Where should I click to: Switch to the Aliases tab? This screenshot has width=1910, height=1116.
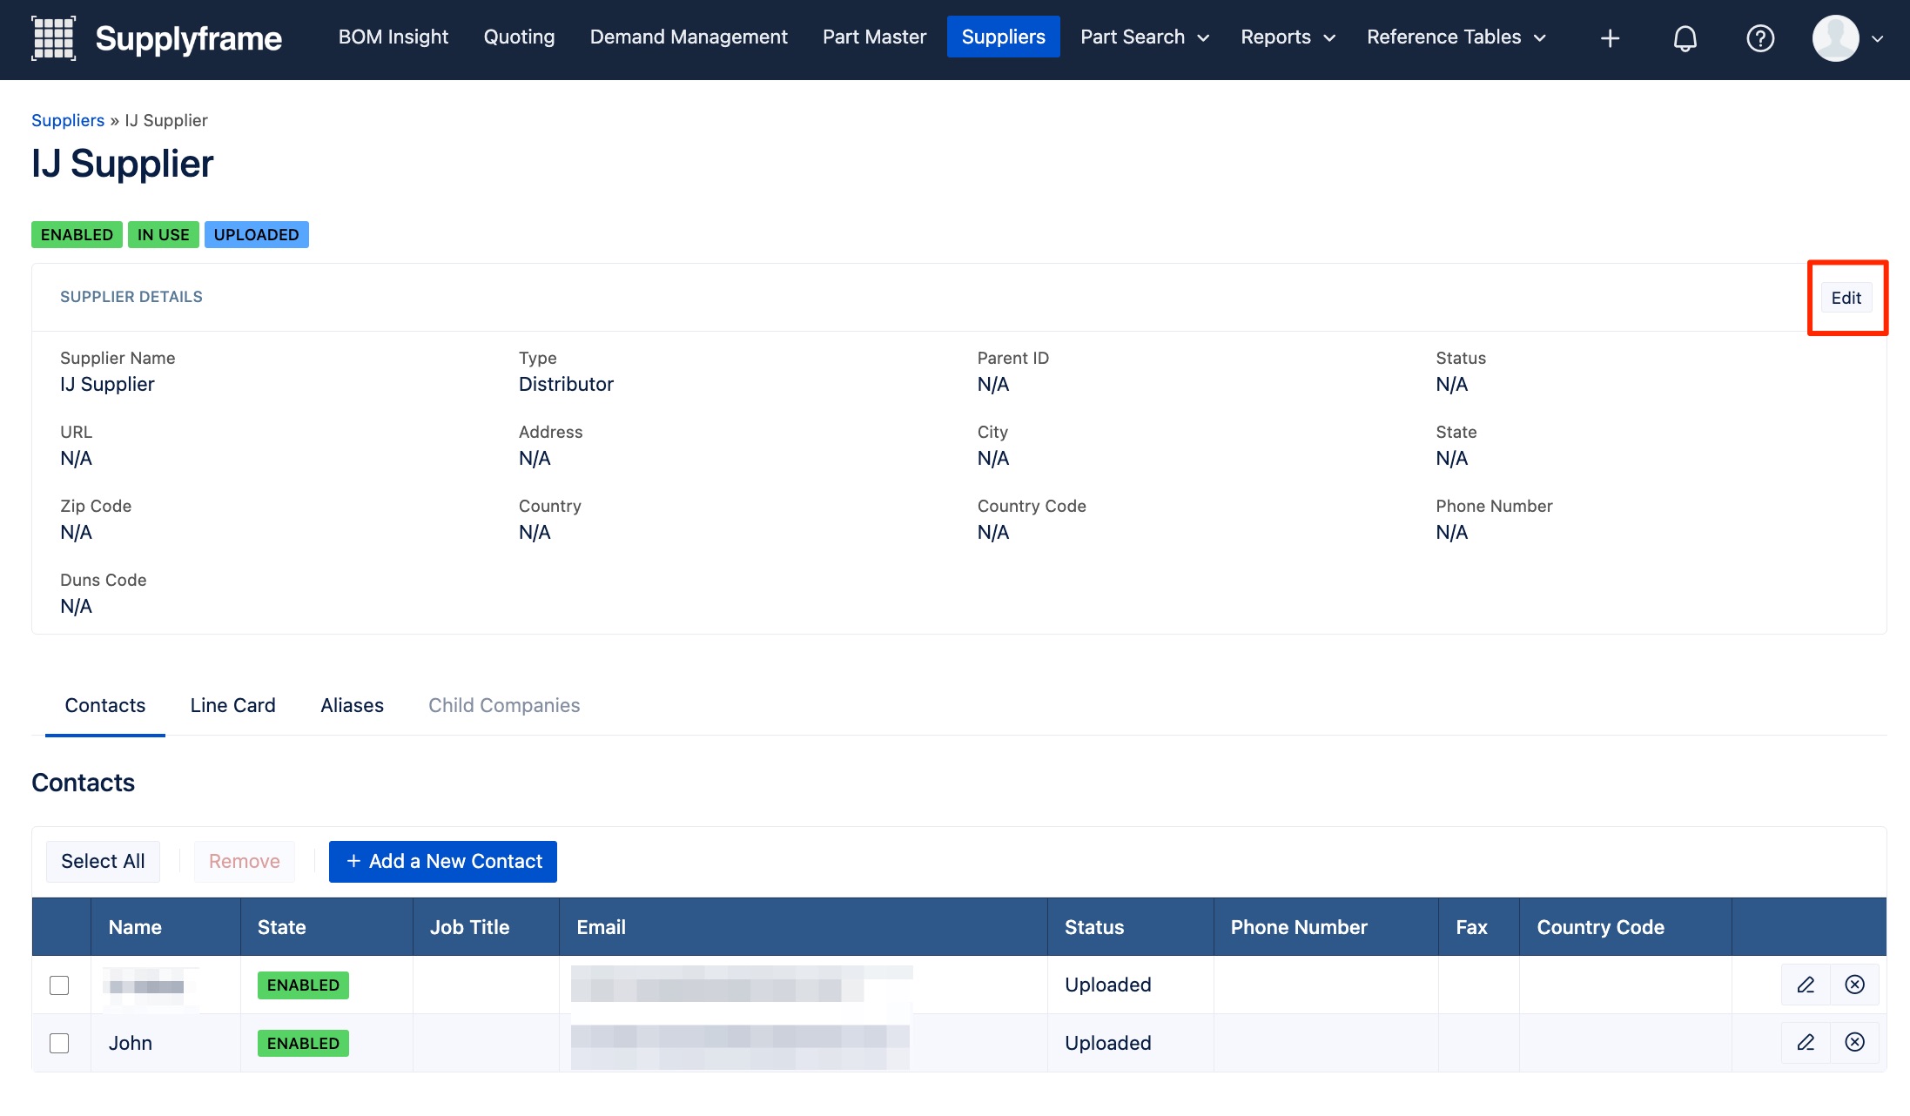click(x=352, y=705)
